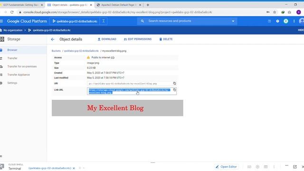Click the HIDE info panel button
The width and height of the screenshot is (304, 171).
point(301,30)
